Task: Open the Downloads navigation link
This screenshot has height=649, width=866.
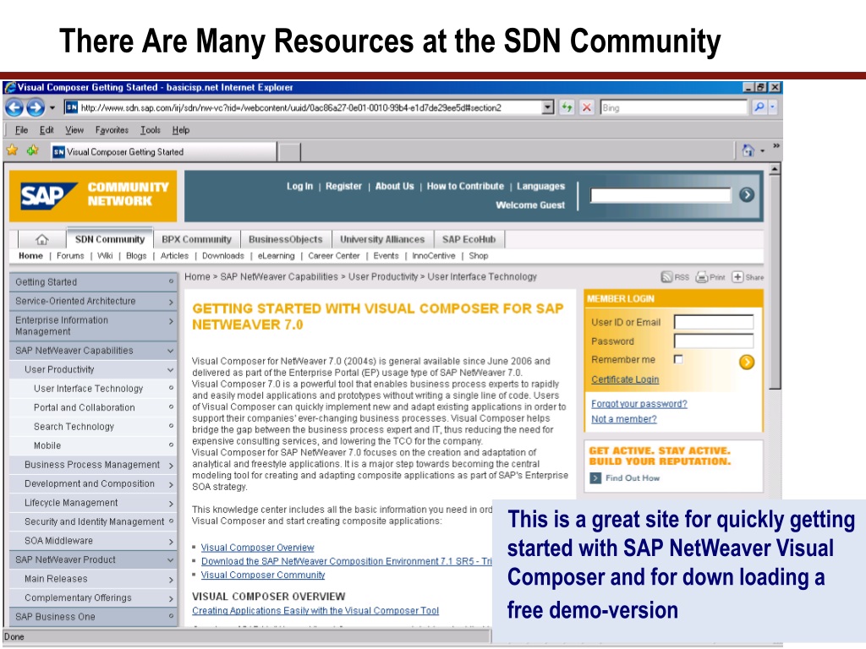Action: click(222, 256)
